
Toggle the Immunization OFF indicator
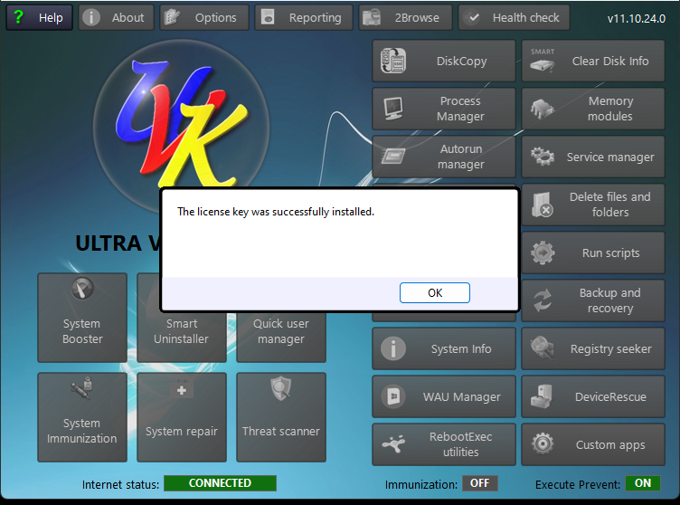(479, 483)
